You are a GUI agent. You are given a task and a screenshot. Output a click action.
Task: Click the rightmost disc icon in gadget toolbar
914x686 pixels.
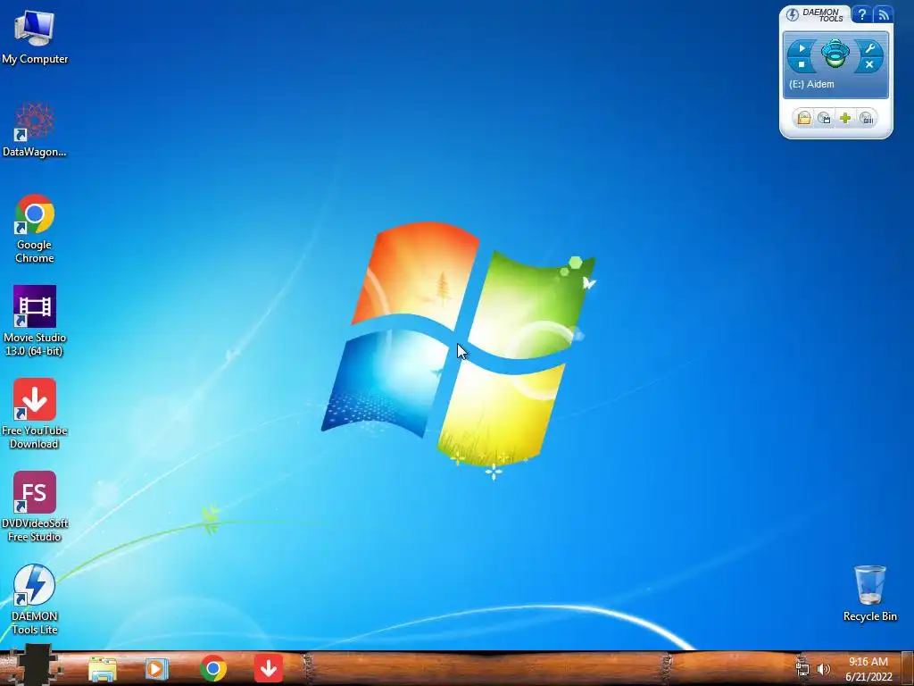coord(866,119)
